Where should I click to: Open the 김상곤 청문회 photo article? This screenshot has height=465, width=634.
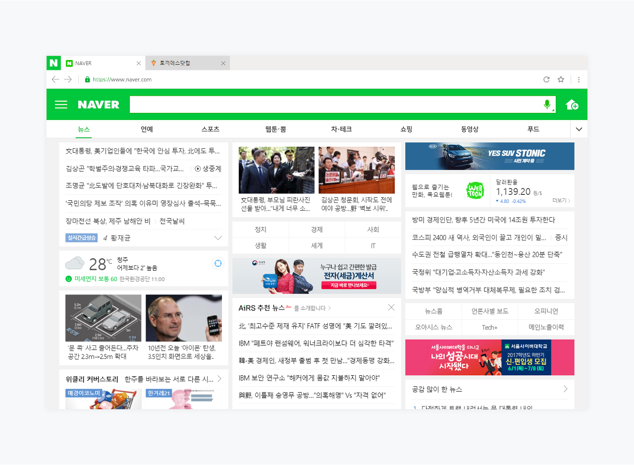click(357, 170)
